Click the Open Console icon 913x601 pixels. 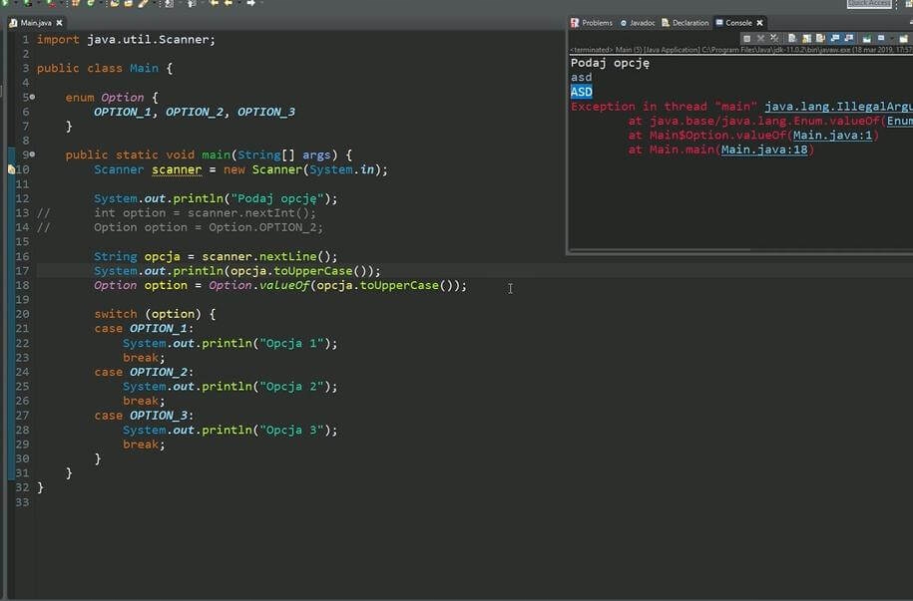click(x=905, y=38)
